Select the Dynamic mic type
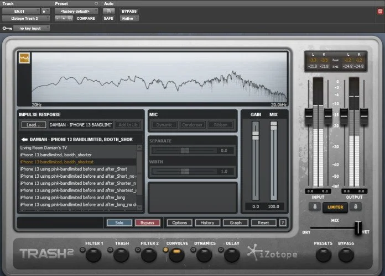The image size is (385, 276). 164,125
